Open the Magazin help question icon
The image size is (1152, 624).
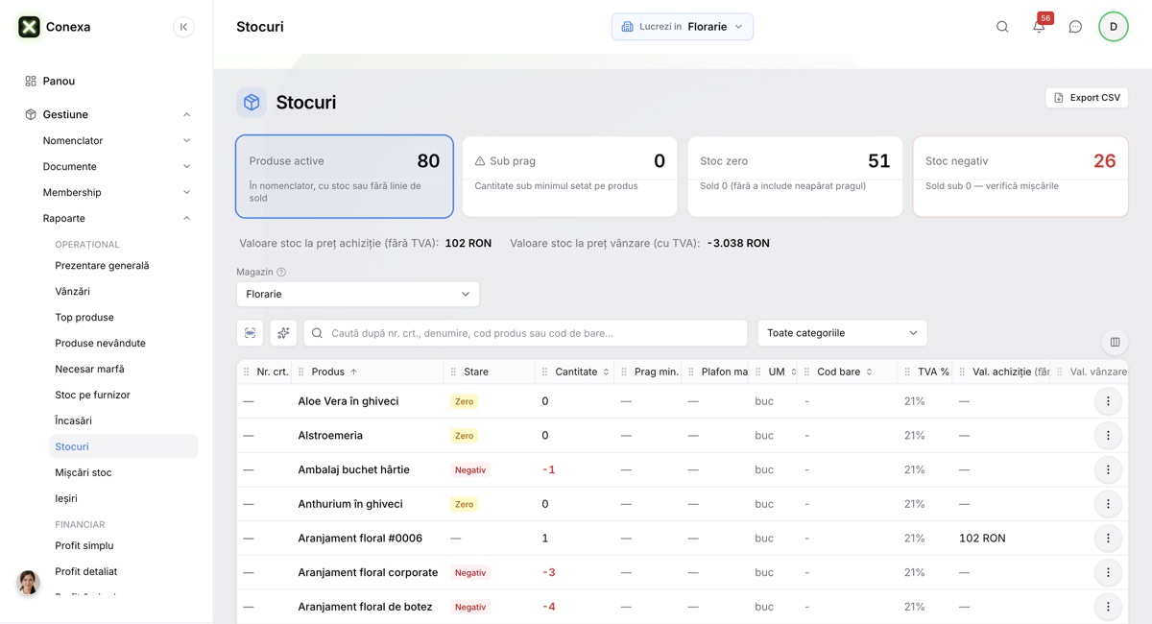[281, 273]
